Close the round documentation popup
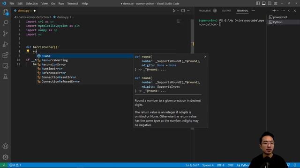Image resolution: width=300 pixels, height=168 pixels. pos(205,57)
